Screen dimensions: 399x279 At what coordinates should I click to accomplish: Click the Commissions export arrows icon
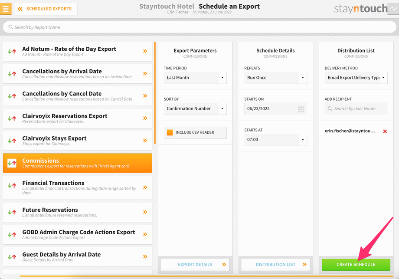[12, 163]
